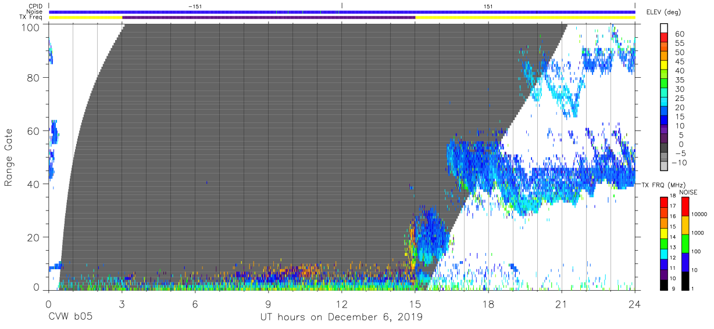Click the positive '151' CPID value
This screenshot has width=714, height=329.
488,6
